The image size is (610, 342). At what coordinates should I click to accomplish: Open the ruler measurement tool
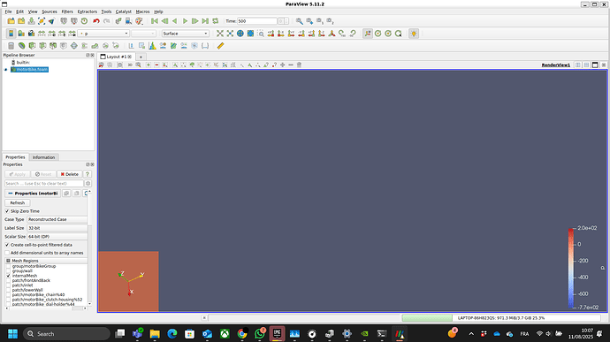[220, 46]
